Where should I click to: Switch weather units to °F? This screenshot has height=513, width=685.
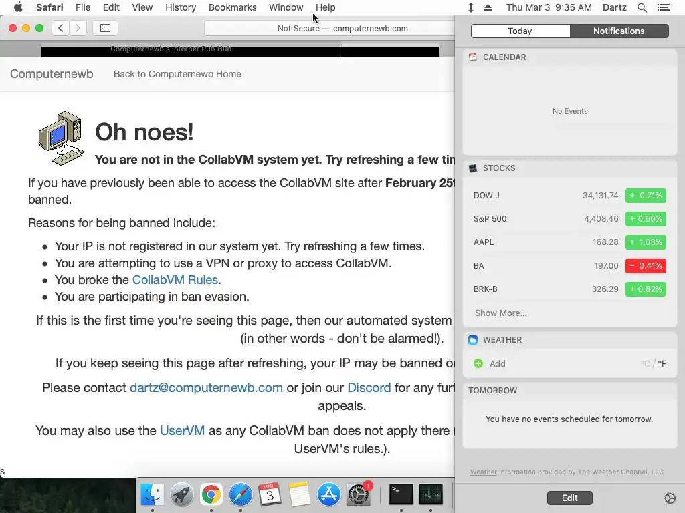(x=662, y=363)
